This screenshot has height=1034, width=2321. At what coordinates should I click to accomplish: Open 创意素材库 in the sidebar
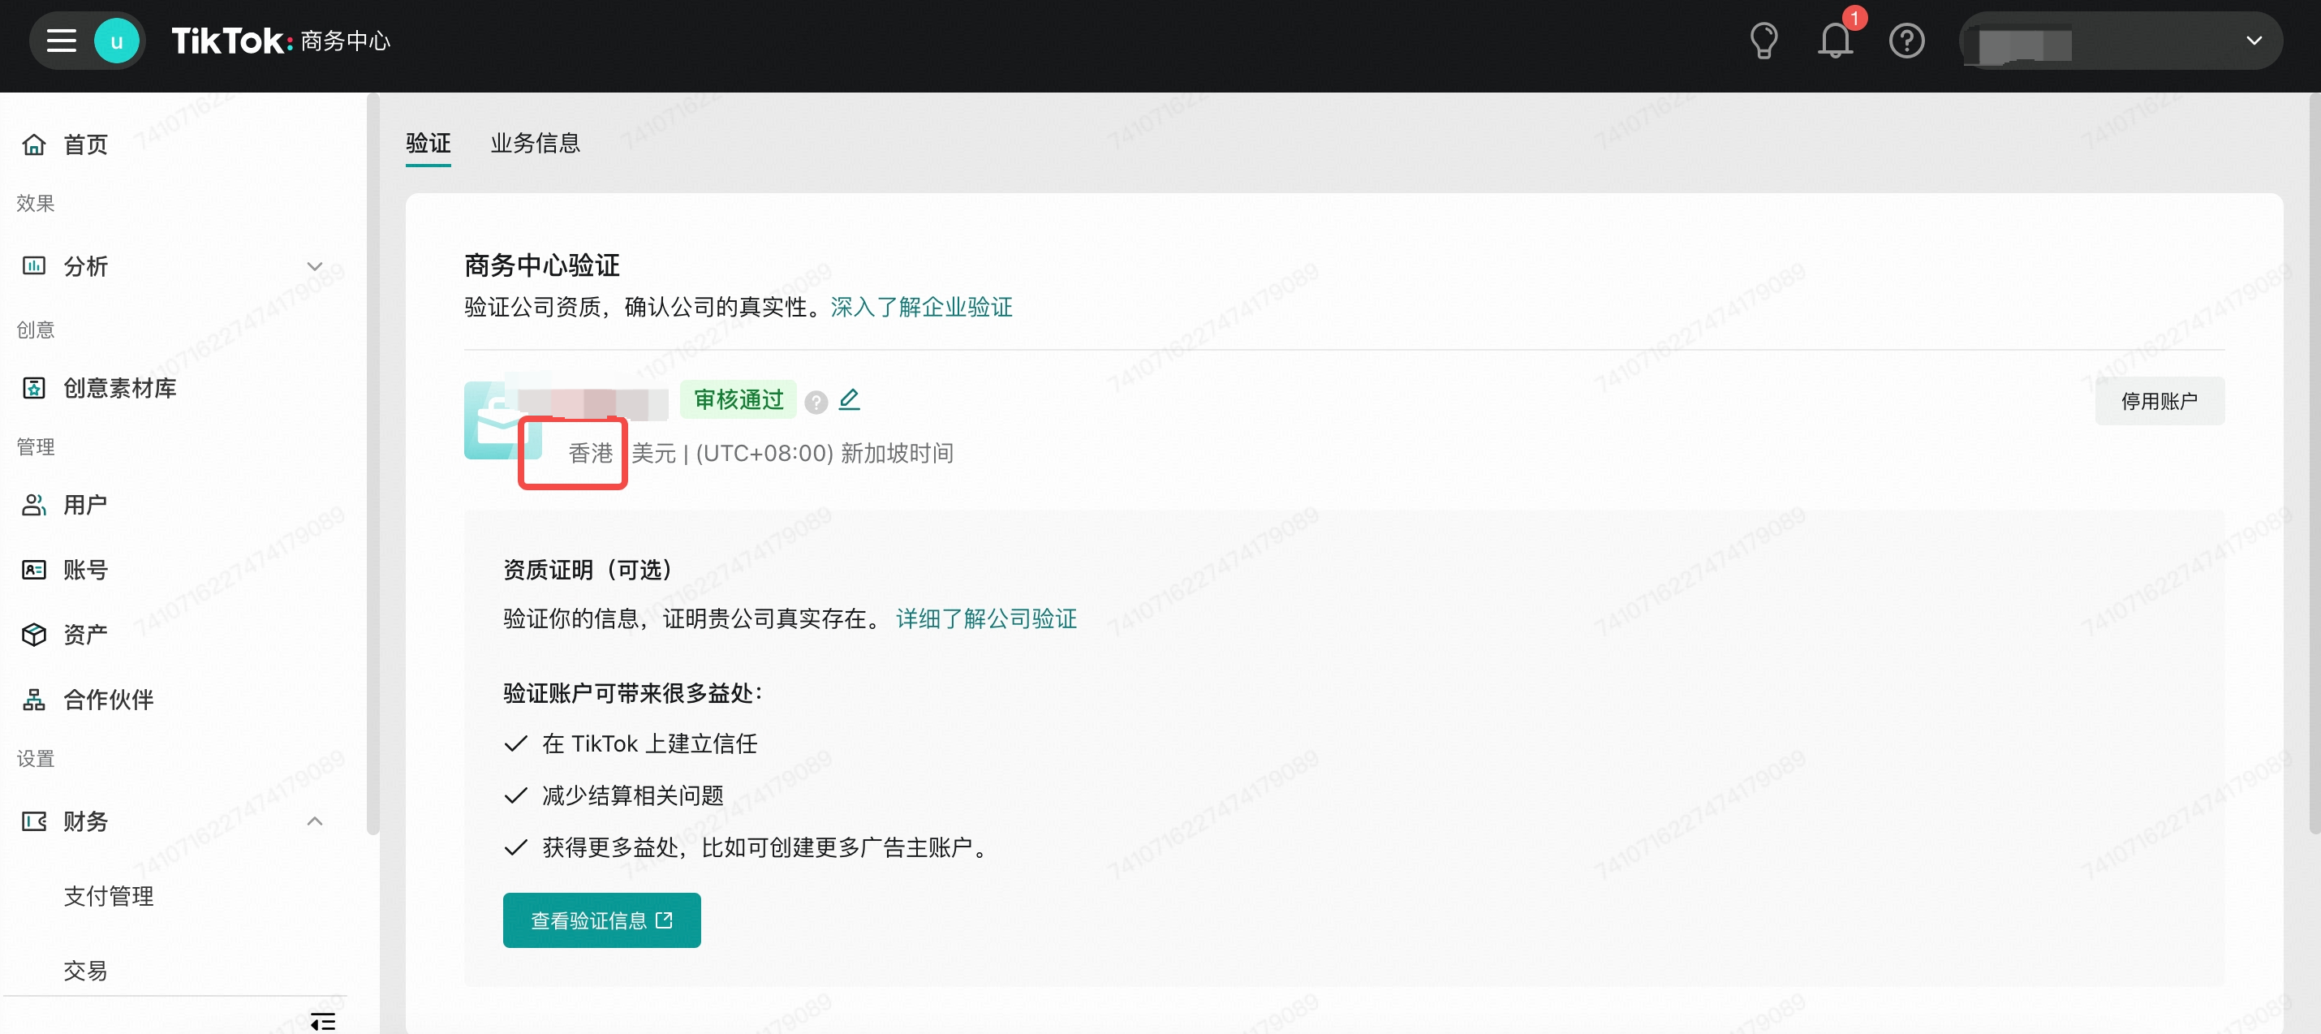[119, 388]
